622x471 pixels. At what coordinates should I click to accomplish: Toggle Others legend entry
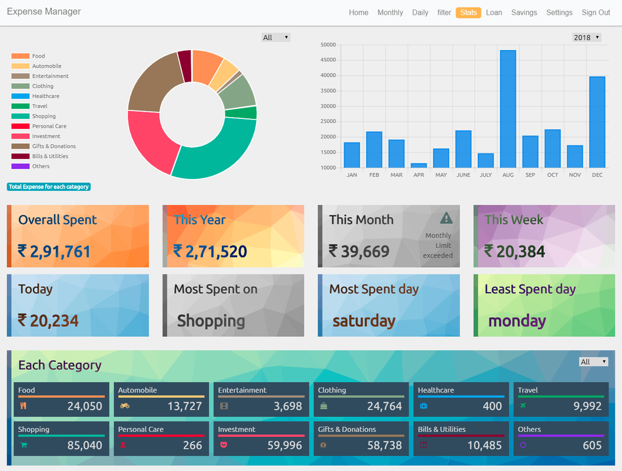[31, 166]
